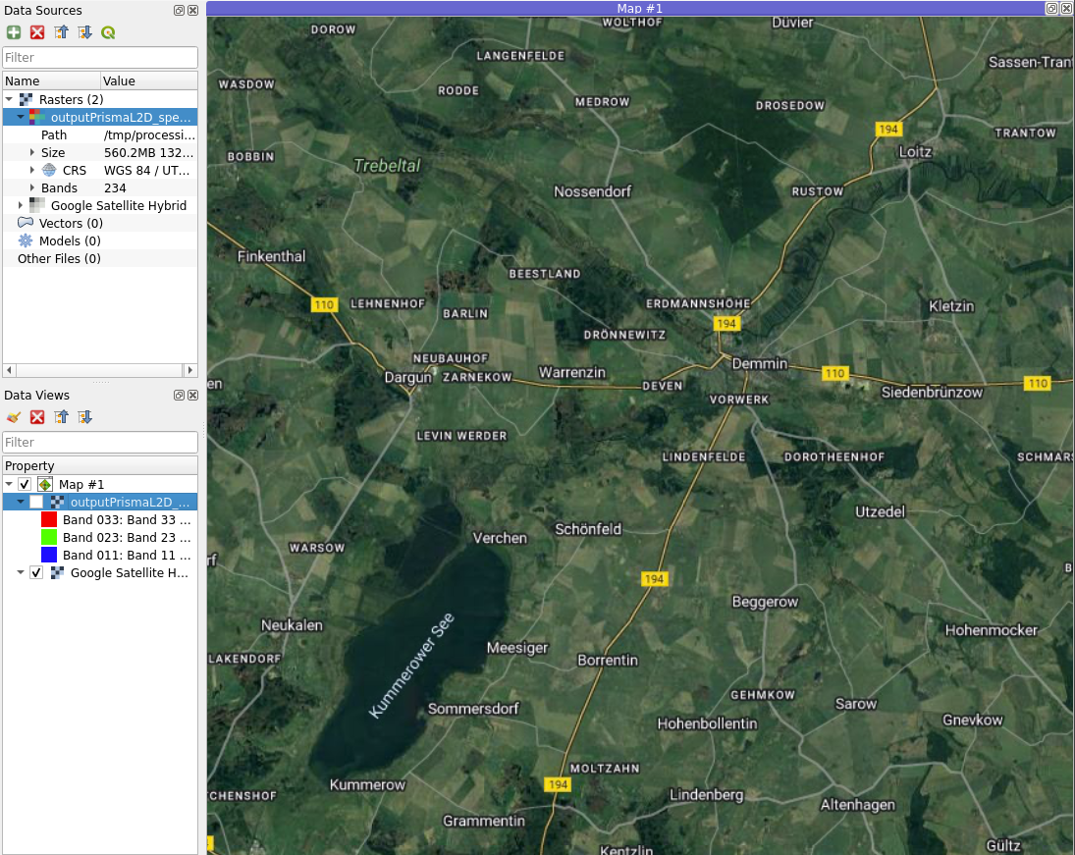Click the Remove Map View icon in Data Views

click(37, 417)
